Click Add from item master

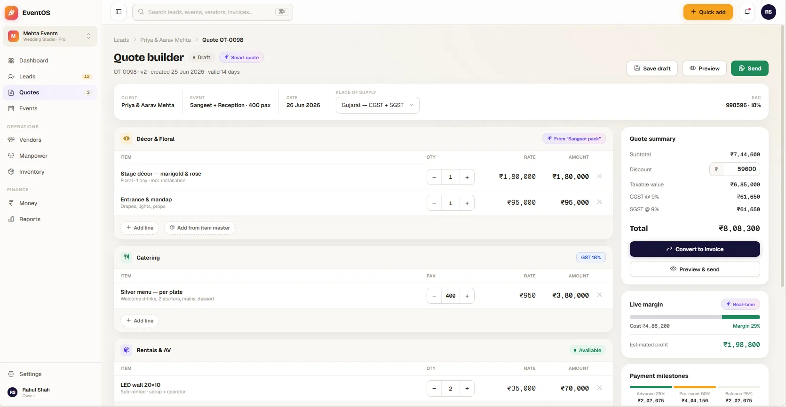click(200, 228)
